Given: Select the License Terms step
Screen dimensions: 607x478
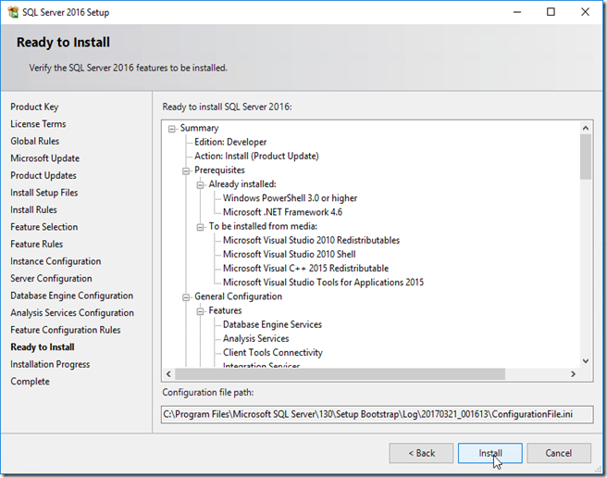Looking at the screenshot, I should coord(38,124).
